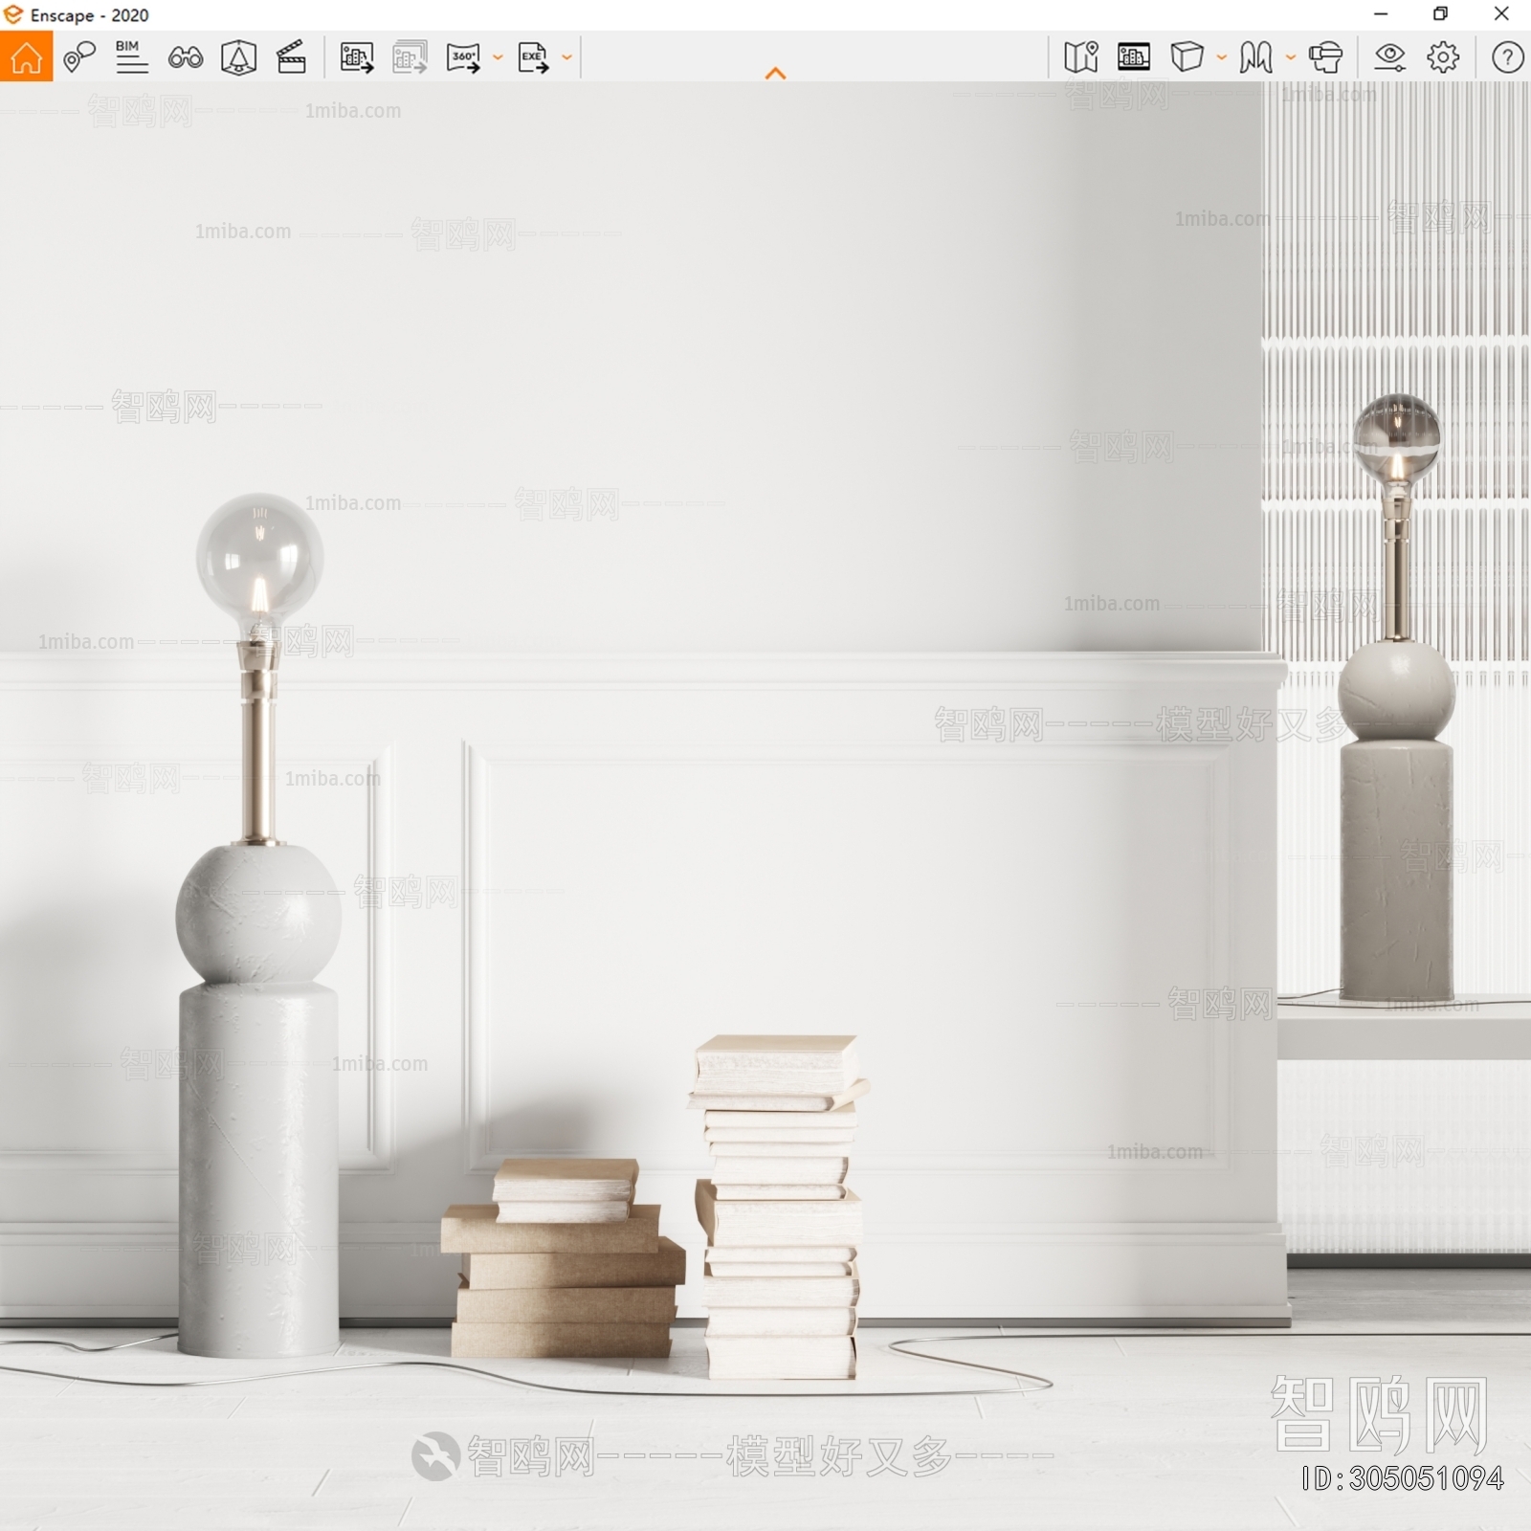Toggle safe frame view
This screenshot has height=1531, width=1531.
1133,57
